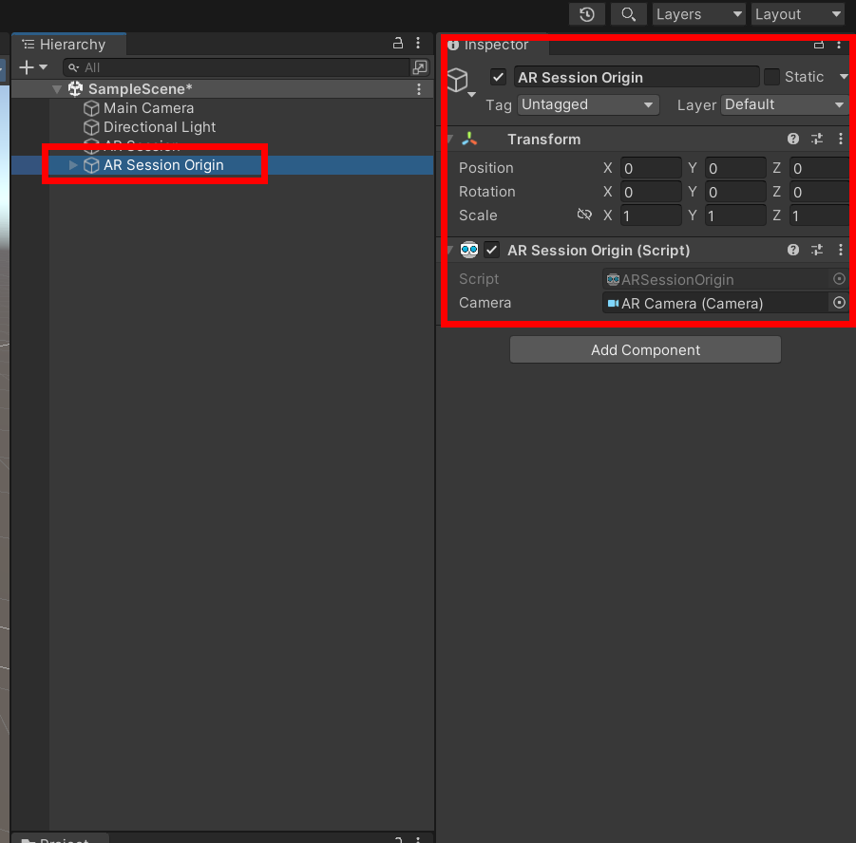Screen dimensions: 856x843
Task: Select the SampleScene row
Action: pos(222,89)
